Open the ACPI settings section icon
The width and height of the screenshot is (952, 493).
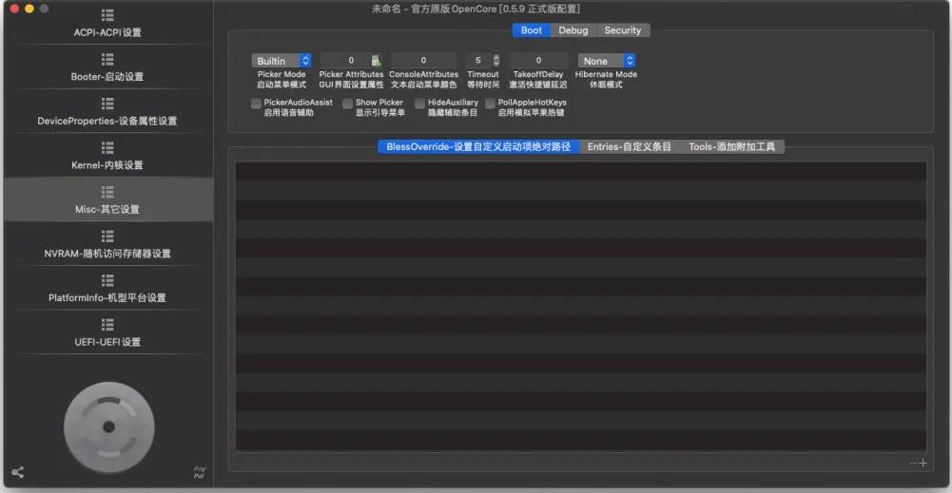click(x=107, y=15)
